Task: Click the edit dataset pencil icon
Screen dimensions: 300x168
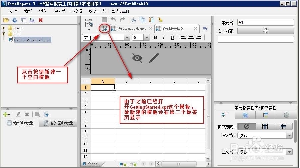Action: tap(18, 114)
